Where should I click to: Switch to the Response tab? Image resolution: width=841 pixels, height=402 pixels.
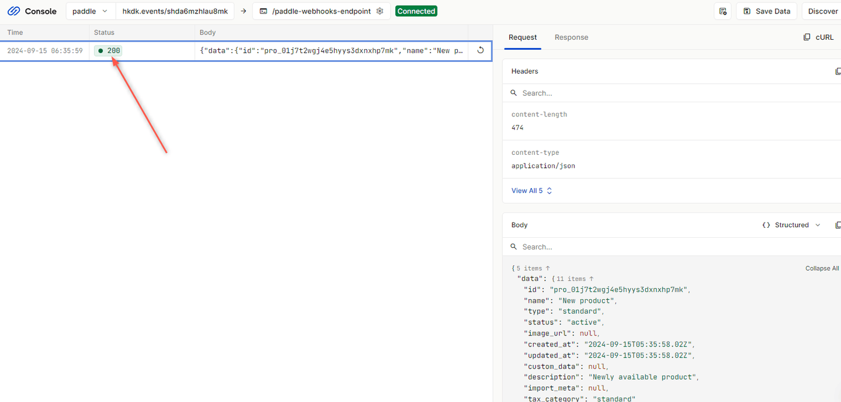click(x=571, y=37)
